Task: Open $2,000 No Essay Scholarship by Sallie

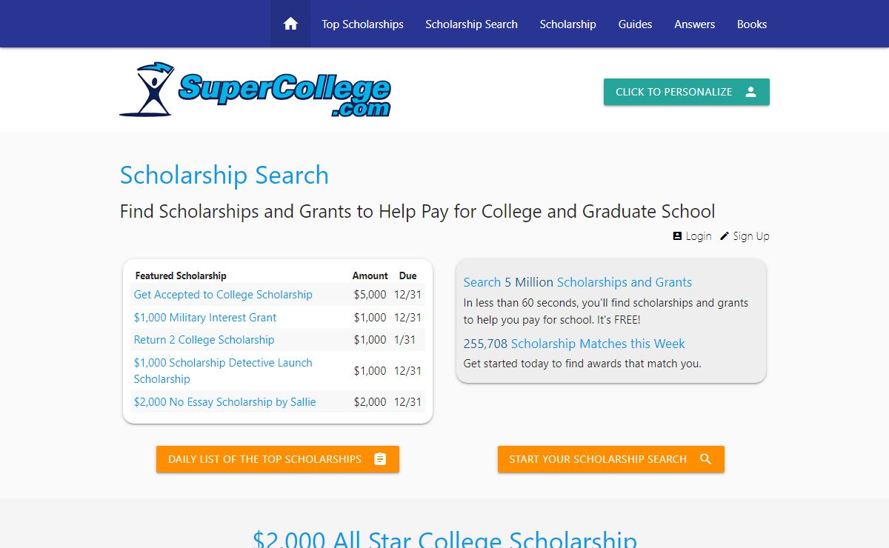Action: click(224, 402)
